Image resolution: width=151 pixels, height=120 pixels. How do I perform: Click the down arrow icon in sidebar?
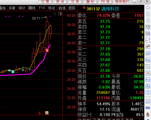148,21
